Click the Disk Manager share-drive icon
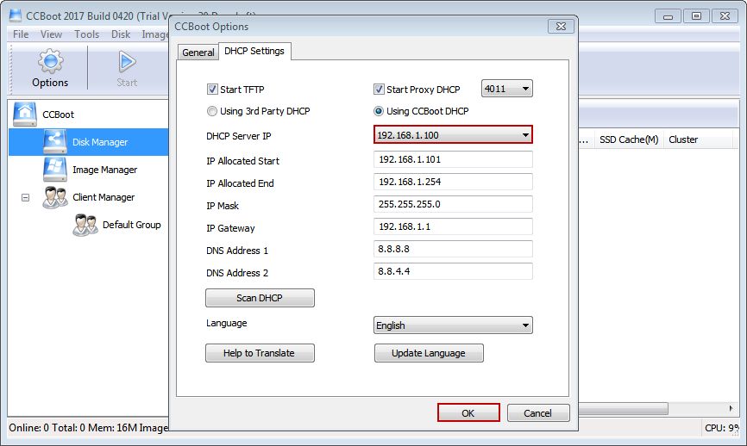This screenshot has width=747, height=446. pos(55,142)
